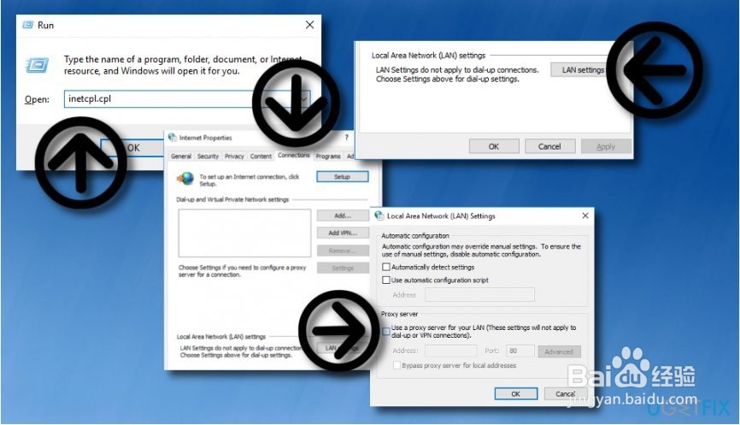740x425 pixels.
Task: Expand the Open combo box dropdown
Action: tap(304, 98)
